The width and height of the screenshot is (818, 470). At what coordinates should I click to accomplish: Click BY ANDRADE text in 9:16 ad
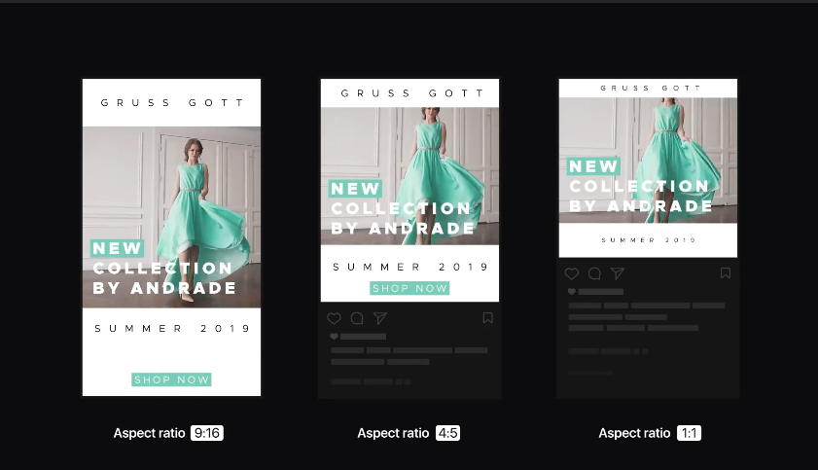pos(164,288)
